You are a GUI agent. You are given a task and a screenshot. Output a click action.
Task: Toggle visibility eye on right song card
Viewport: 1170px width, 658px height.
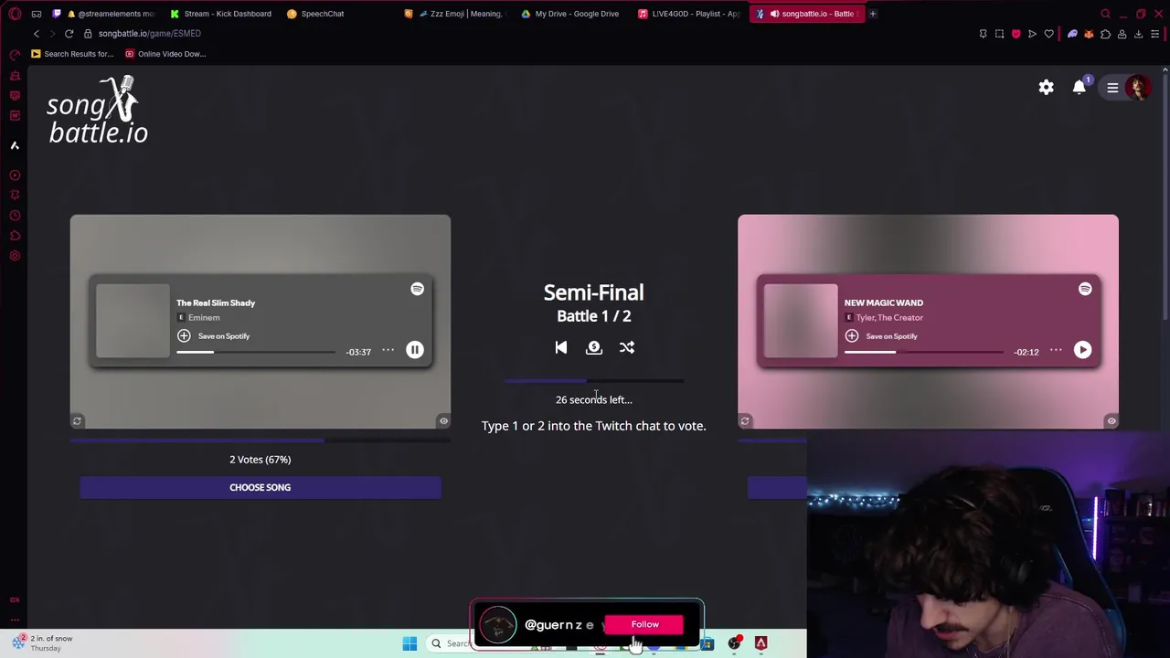1111,421
